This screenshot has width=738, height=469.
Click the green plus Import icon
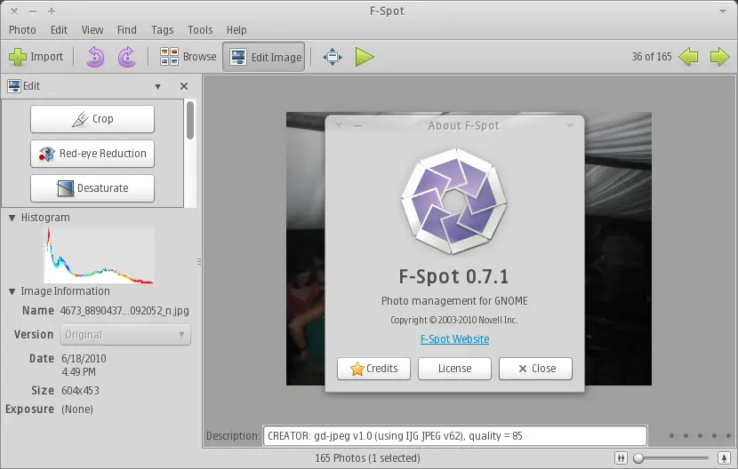(x=18, y=57)
